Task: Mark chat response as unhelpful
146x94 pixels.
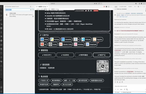Action: click(x=122, y=82)
